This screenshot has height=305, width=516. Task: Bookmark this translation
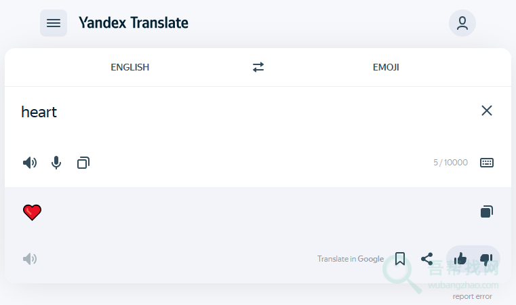point(400,259)
